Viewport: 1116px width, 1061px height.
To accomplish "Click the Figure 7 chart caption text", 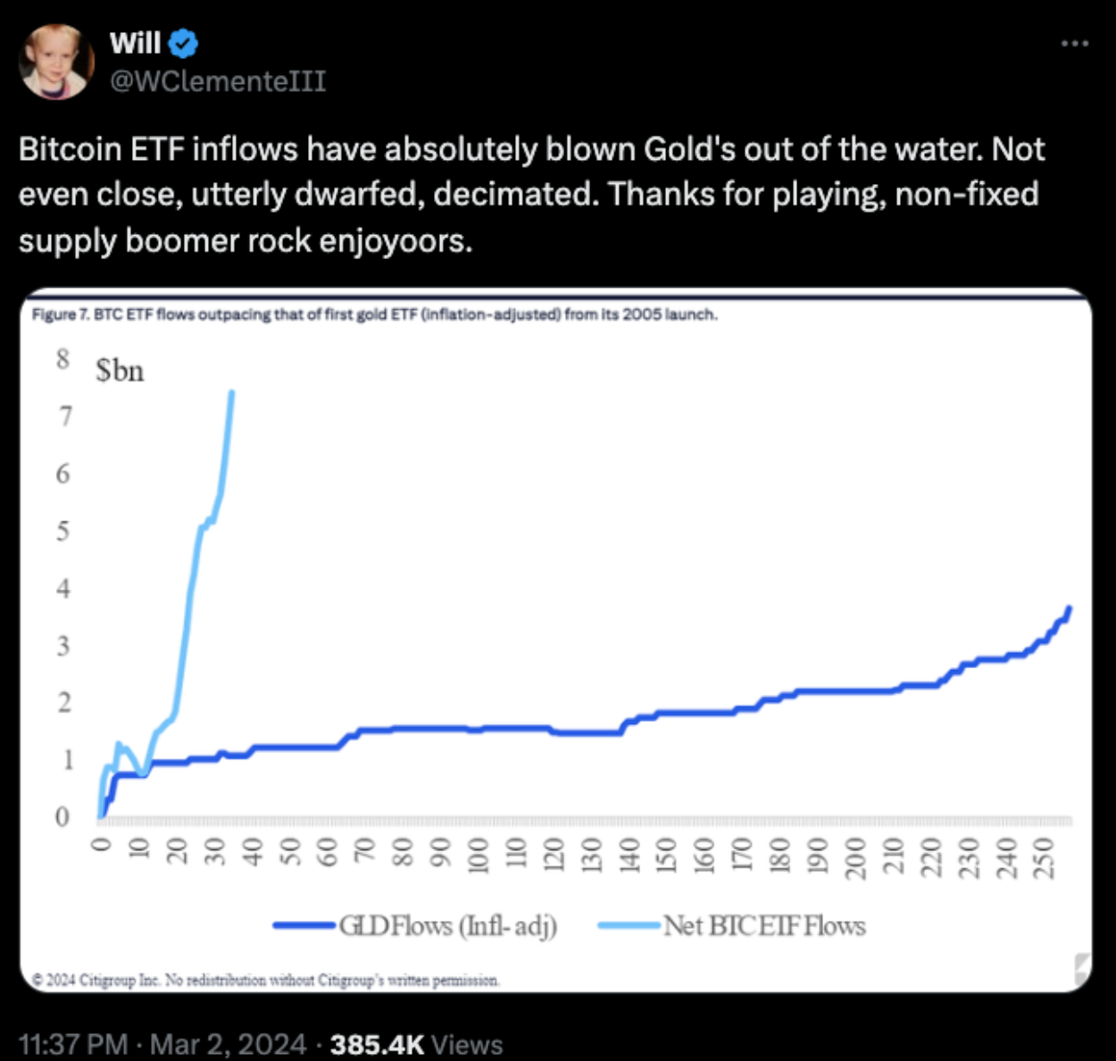I will [x=375, y=314].
